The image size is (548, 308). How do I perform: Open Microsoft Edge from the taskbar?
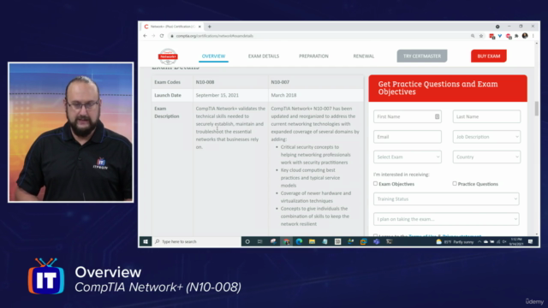pyautogui.click(x=299, y=241)
